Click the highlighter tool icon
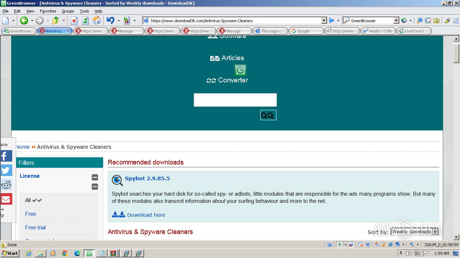This screenshot has width=460, height=258. click(447, 20)
